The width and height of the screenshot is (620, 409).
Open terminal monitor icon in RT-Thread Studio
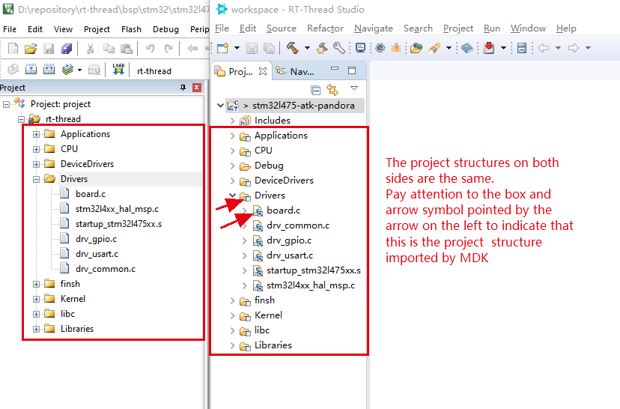pos(361,48)
